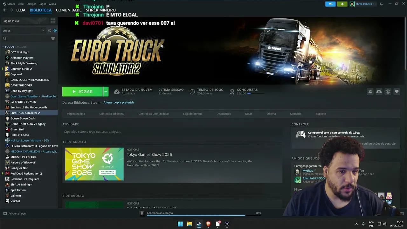
Task: Open File Explorer from the taskbar
Action: pos(190,224)
